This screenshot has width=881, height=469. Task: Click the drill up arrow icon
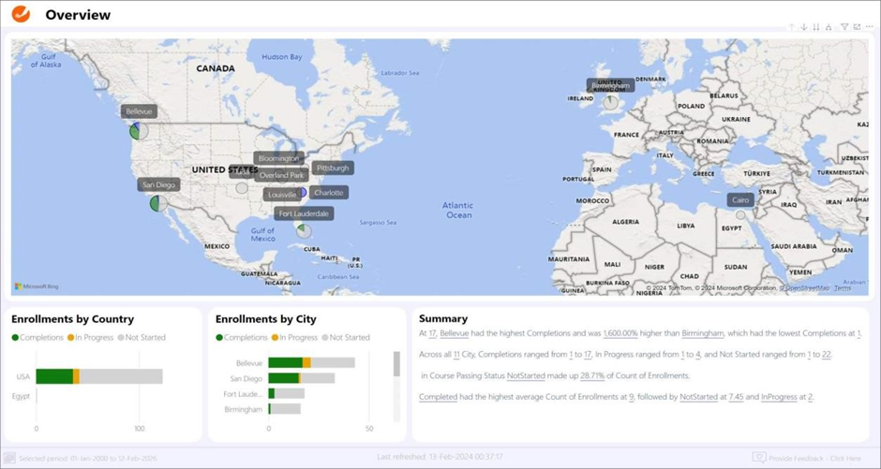[792, 27]
